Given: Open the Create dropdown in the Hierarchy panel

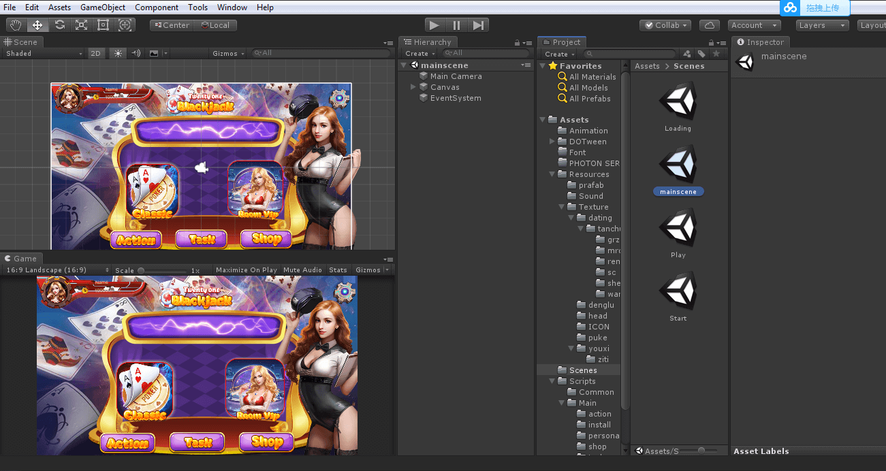Looking at the screenshot, I should coord(419,53).
